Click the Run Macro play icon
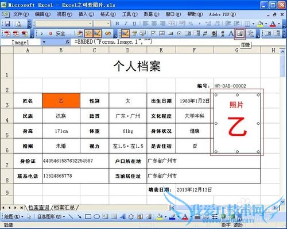 [x=41, y=34]
